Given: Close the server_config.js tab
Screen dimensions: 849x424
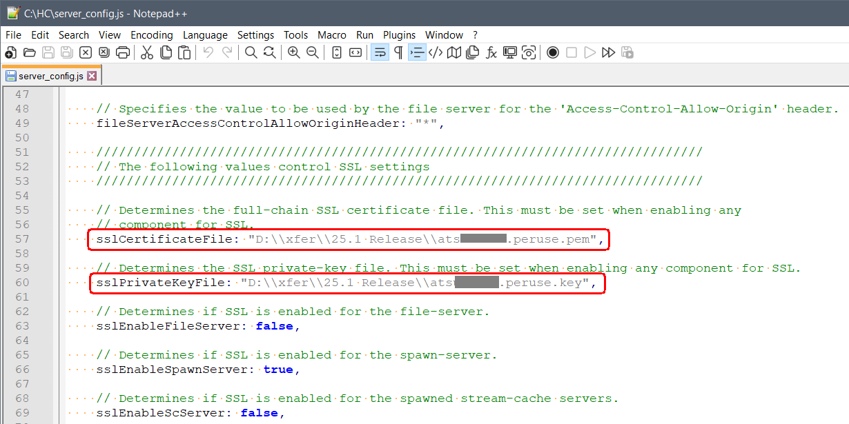Looking at the screenshot, I should (x=92, y=76).
